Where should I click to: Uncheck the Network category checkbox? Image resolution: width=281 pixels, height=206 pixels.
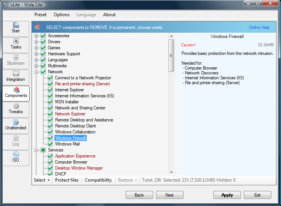(x=43, y=72)
